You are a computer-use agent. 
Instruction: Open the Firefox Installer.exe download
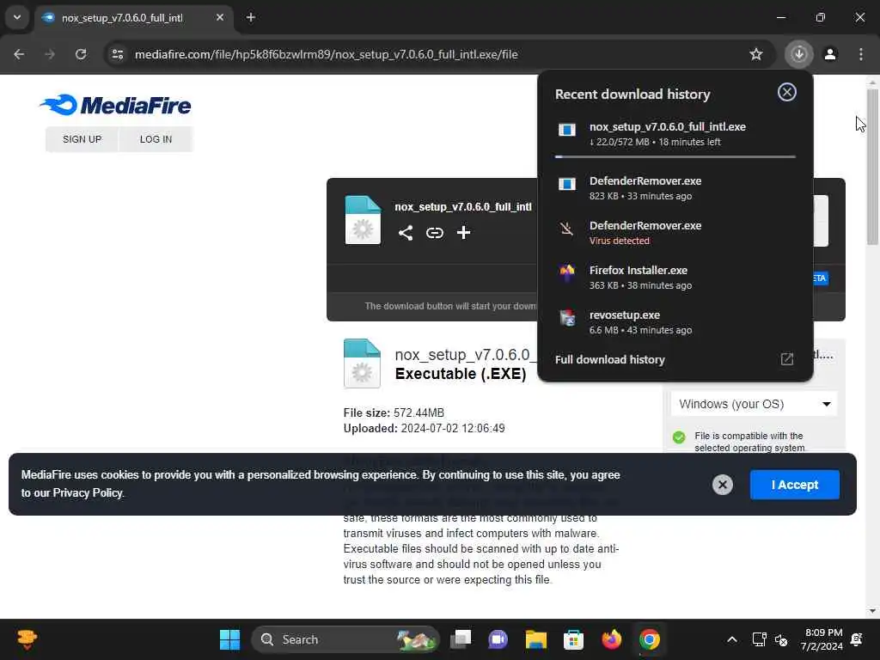click(675, 278)
